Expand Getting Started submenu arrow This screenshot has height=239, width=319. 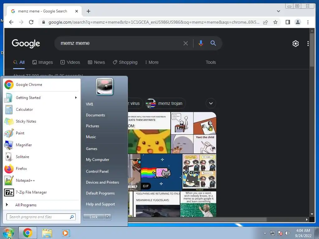(76, 98)
